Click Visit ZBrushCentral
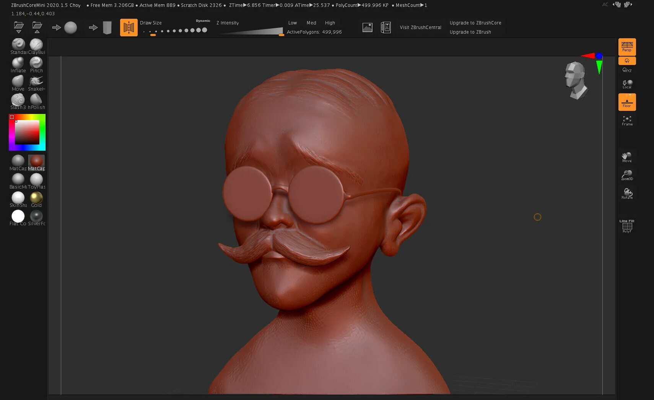Screen dimensions: 654x400 click(x=420, y=27)
